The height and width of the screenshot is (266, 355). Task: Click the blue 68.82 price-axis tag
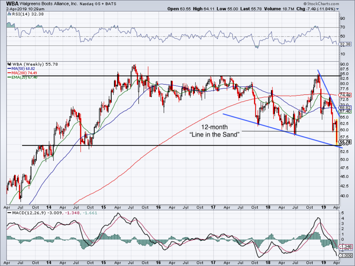point(345,107)
